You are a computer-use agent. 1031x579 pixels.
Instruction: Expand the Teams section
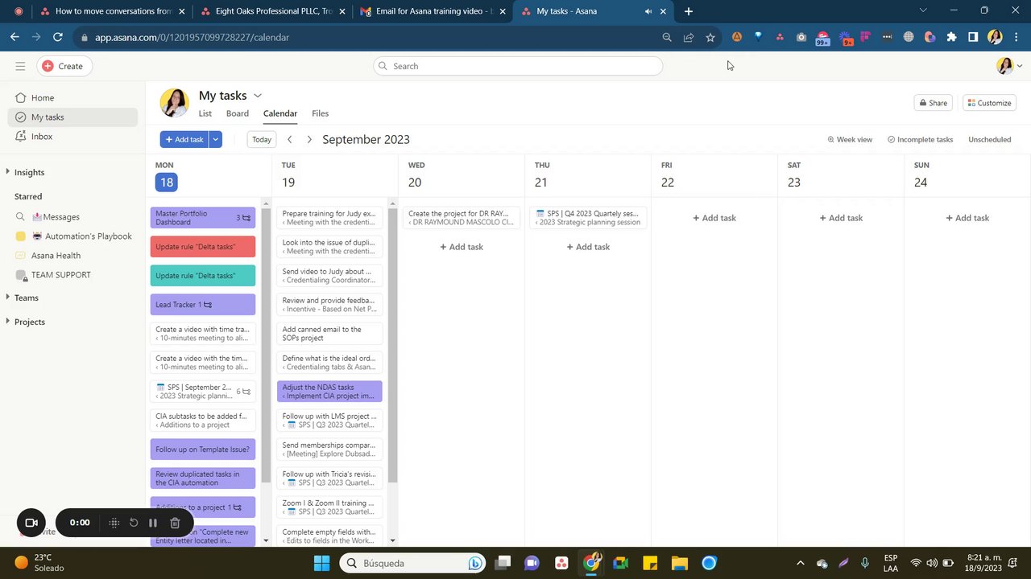pos(26,298)
